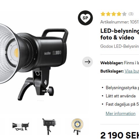This screenshot has width=139, height=139.
Task: Click the LED-belysning product title
Action: 120,34
